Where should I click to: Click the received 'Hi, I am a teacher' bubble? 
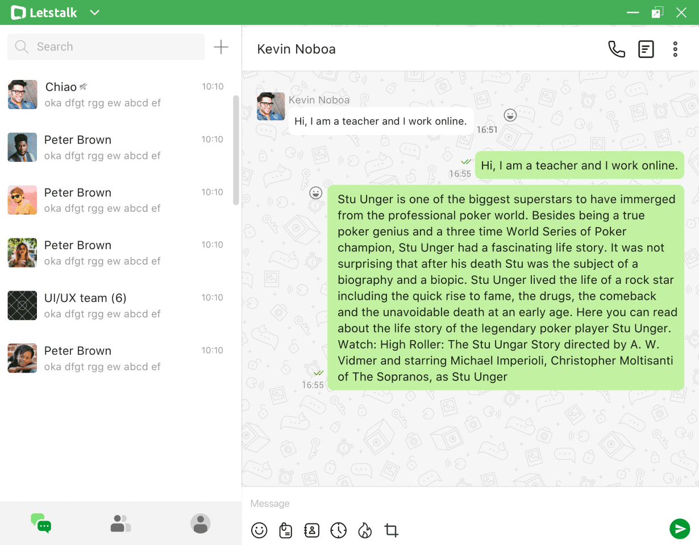coord(381,121)
